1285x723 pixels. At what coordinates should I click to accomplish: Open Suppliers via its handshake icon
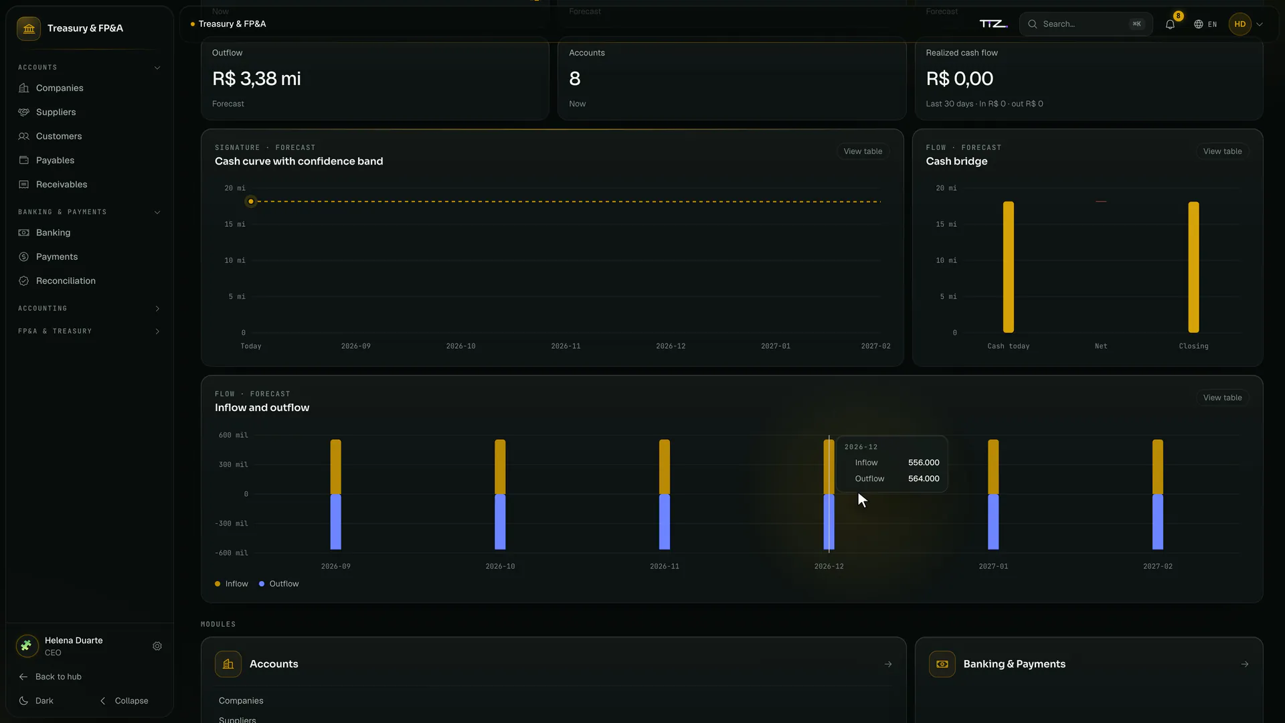pyautogui.click(x=24, y=112)
